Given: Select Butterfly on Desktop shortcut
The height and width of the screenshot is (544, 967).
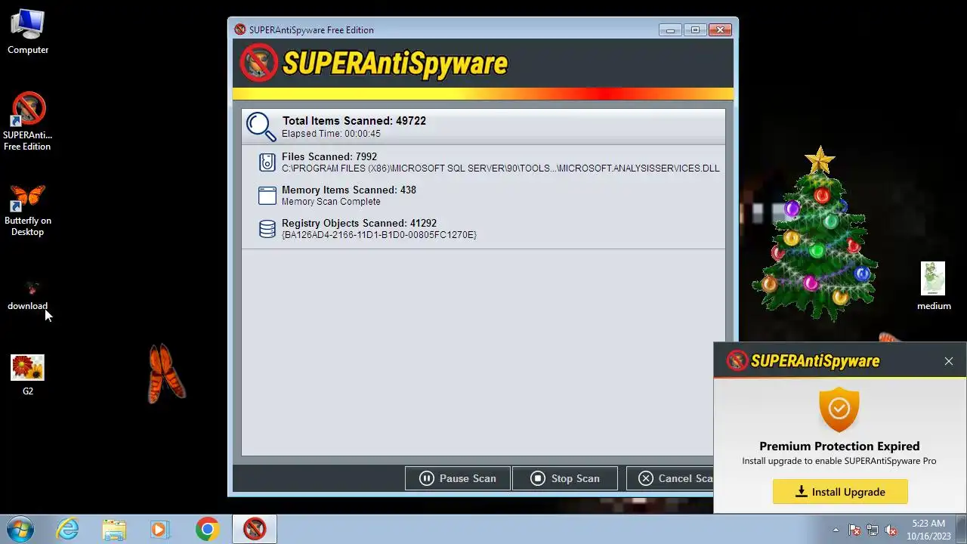Looking at the screenshot, I should point(28,210).
